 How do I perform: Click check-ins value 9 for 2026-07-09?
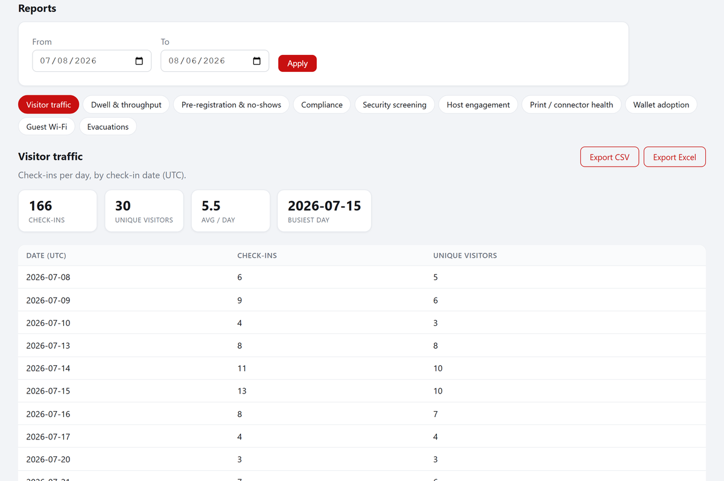240,300
